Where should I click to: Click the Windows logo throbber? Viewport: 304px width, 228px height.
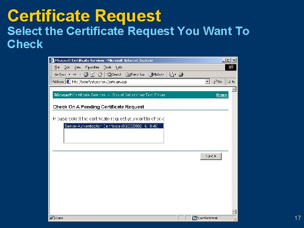pos(231,67)
